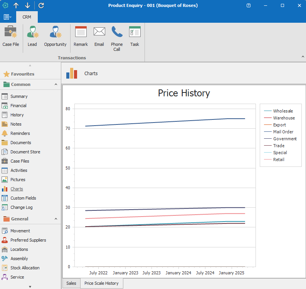306x289 pixels.
Task: Click the Email envelope icon
Action: pos(99,32)
